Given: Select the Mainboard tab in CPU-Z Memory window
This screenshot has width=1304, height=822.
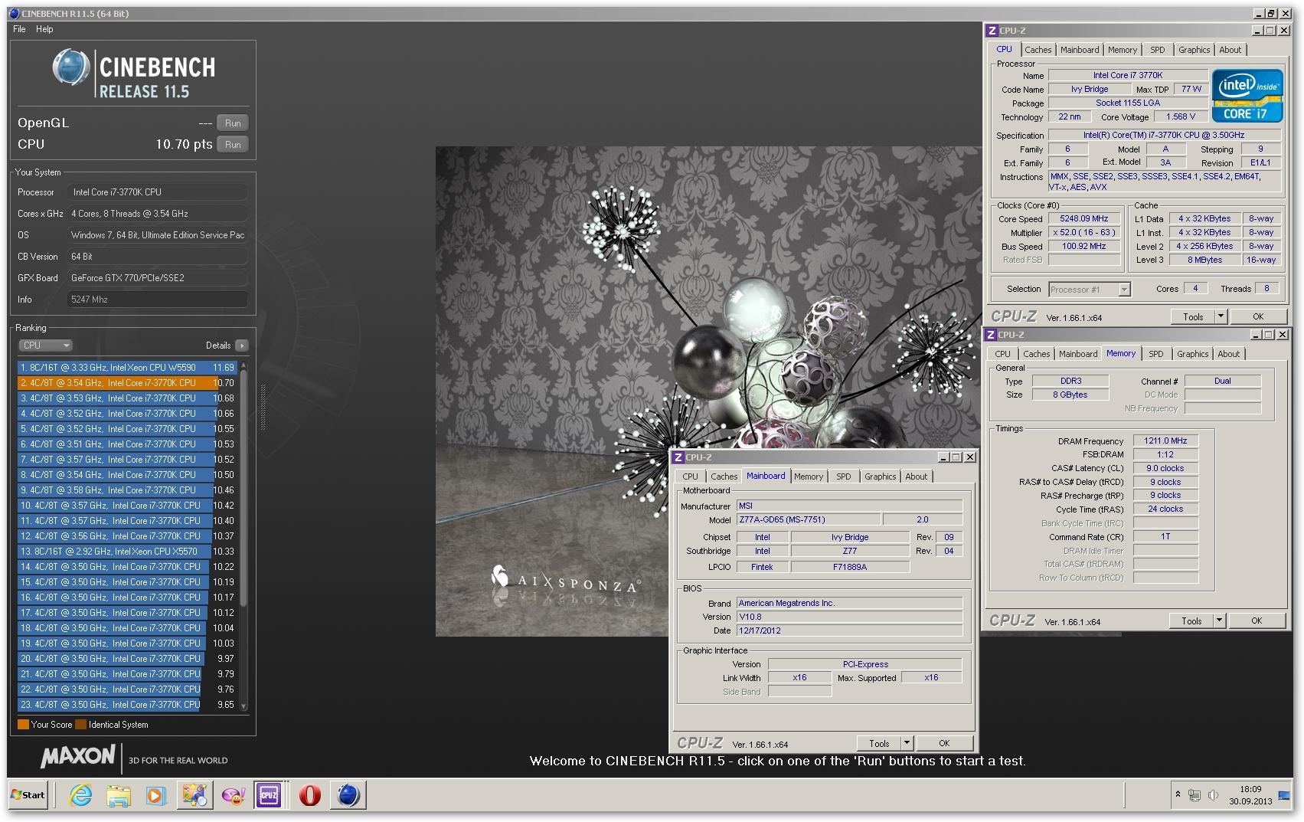Looking at the screenshot, I should coord(1078,354).
